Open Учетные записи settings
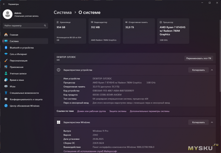 pyautogui.click(x=25, y=73)
